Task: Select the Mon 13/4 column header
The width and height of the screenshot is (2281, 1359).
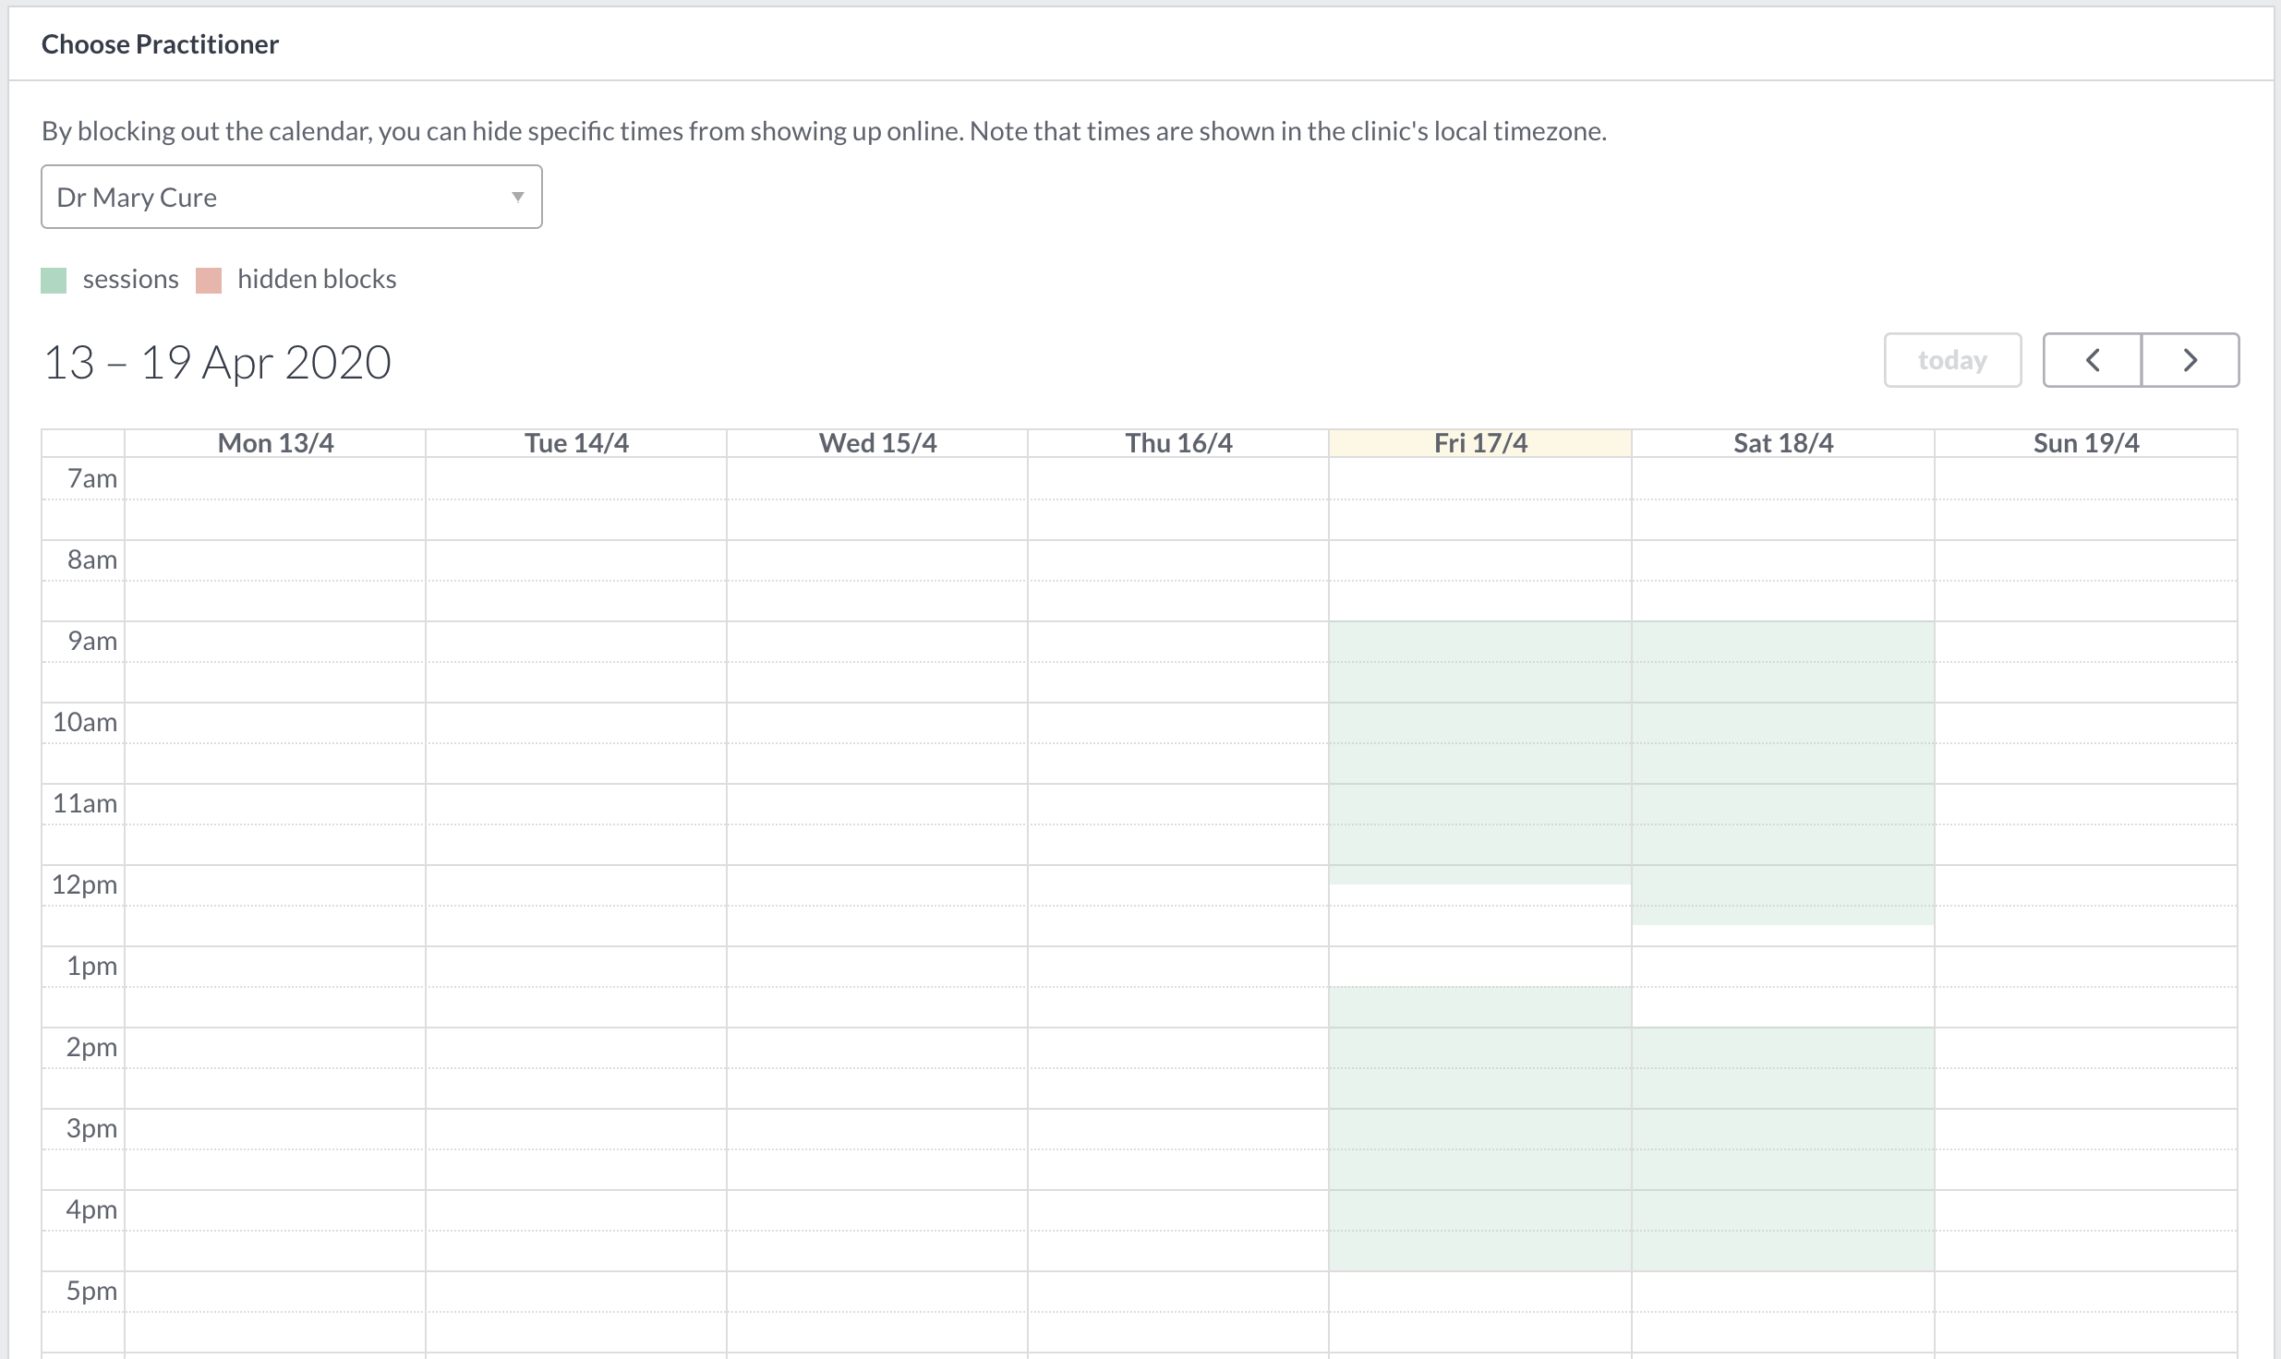Action: (275, 443)
